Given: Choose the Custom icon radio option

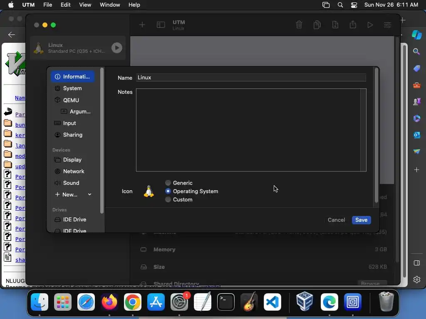Looking at the screenshot, I should click(168, 200).
